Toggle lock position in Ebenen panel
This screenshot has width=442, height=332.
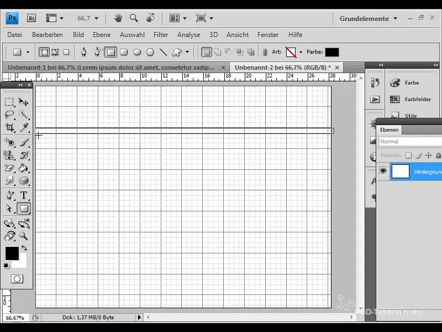coord(429,155)
